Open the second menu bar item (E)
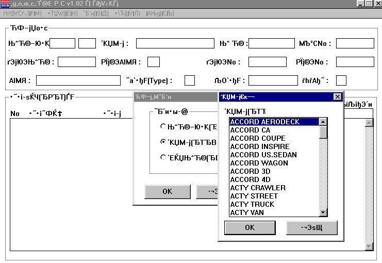The image size is (382, 263). (62, 13)
